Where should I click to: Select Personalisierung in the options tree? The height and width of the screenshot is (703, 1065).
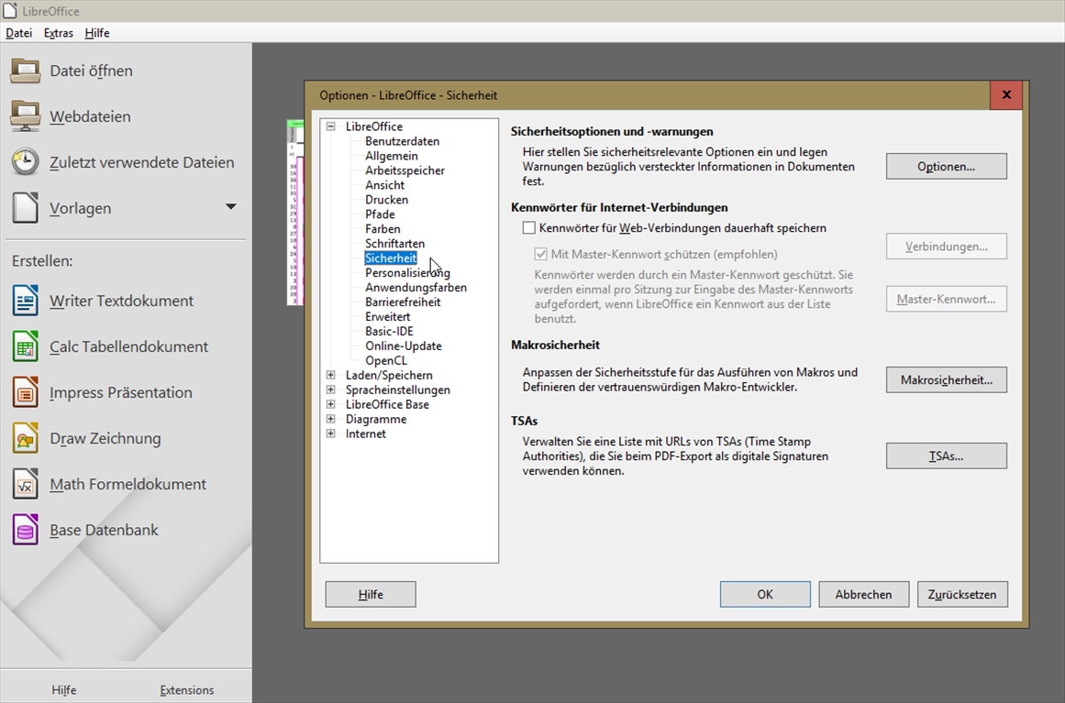point(407,273)
